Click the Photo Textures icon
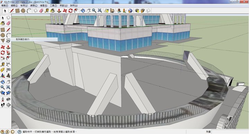This screenshot has width=249, height=134. tap(124, 11)
